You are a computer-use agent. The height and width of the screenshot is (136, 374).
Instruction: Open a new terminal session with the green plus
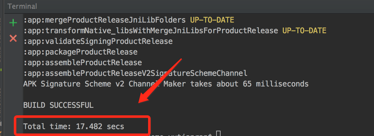point(13,23)
